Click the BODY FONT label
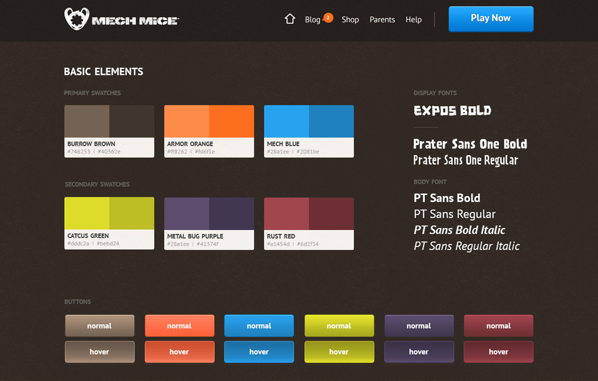This screenshot has height=381, width=598. click(x=430, y=182)
